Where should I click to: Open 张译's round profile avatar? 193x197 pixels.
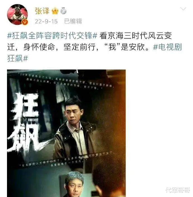click(17, 14)
